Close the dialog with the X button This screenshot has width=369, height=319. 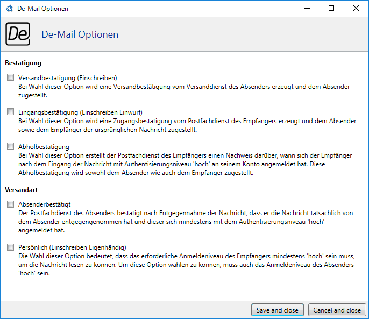click(x=356, y=9)
